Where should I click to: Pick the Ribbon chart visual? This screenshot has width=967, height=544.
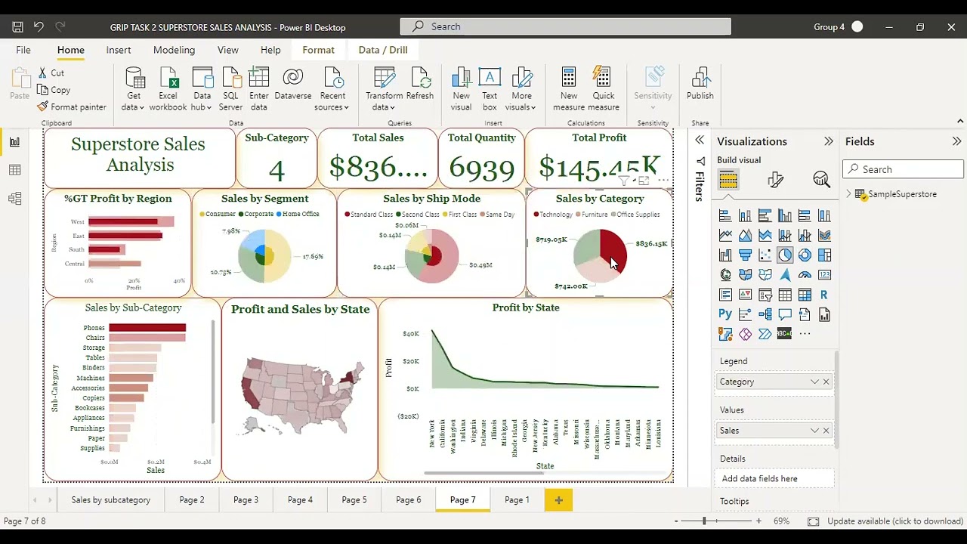coord(824,236)
